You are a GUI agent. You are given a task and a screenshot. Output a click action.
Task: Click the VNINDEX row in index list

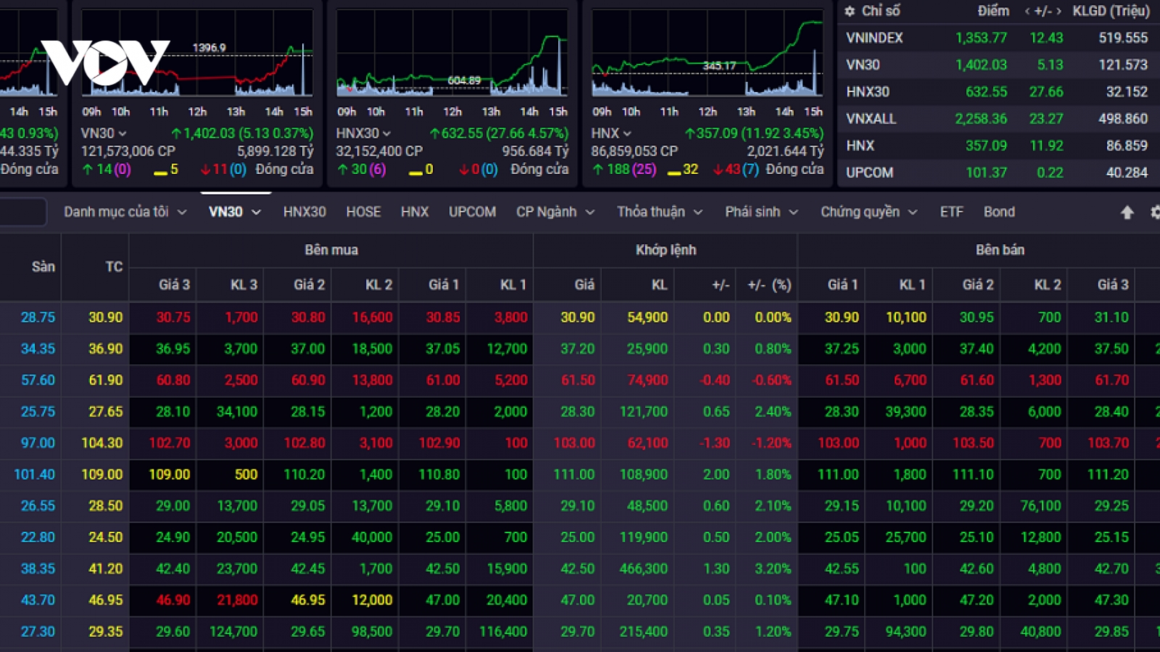click(x=998, y=38)
